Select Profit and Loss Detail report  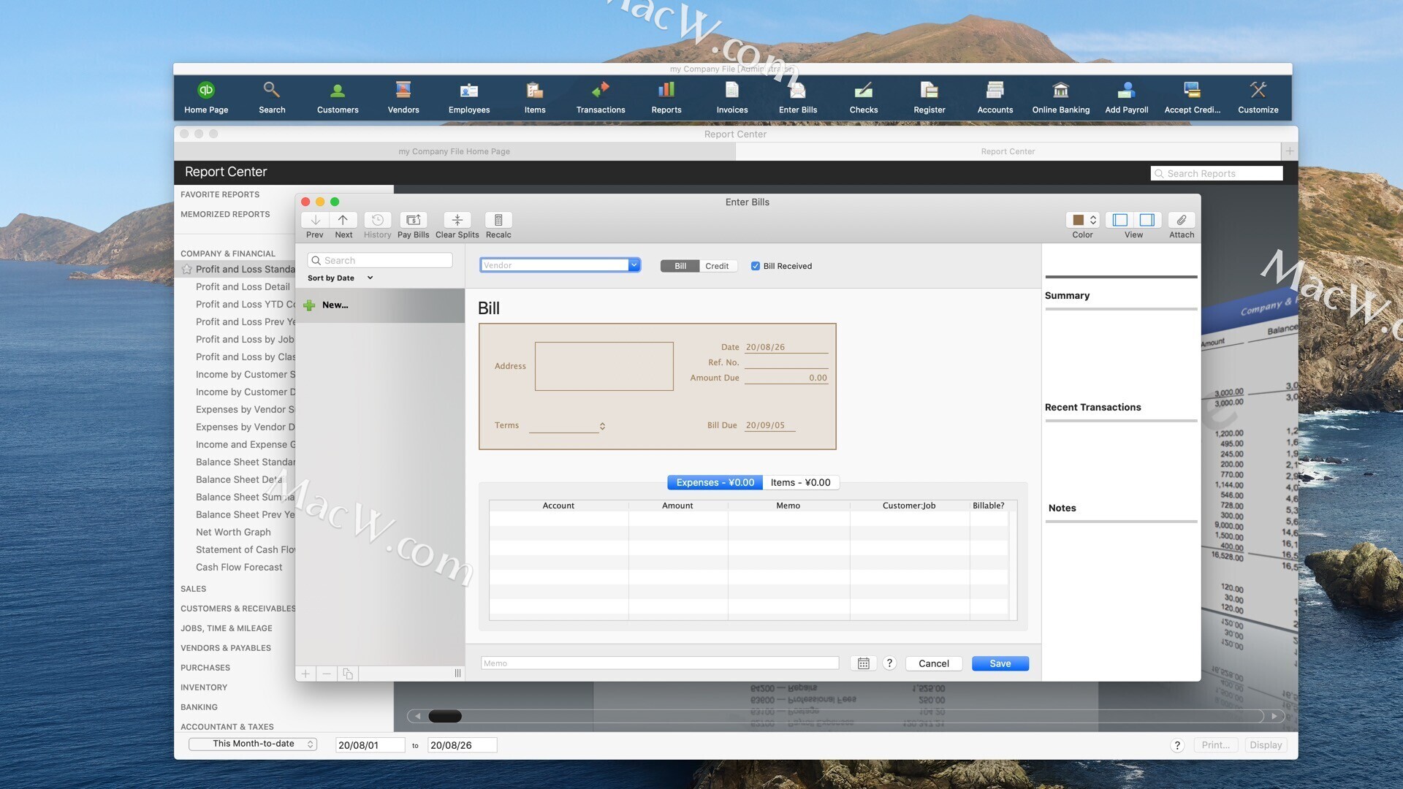[243, 287]
